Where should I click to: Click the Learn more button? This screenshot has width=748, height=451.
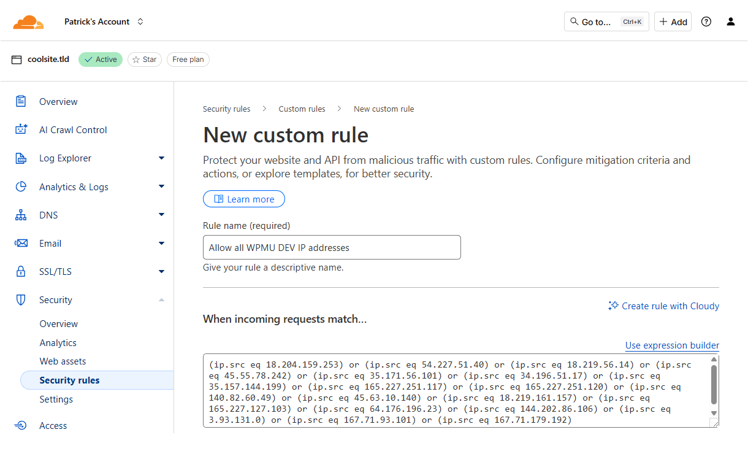point(243,199)
